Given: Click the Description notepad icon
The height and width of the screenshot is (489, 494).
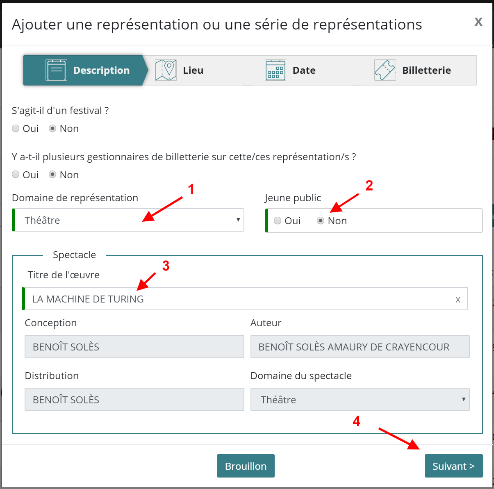Looking at the screenshot, I should pyautogui.click(x=56, y=70).
